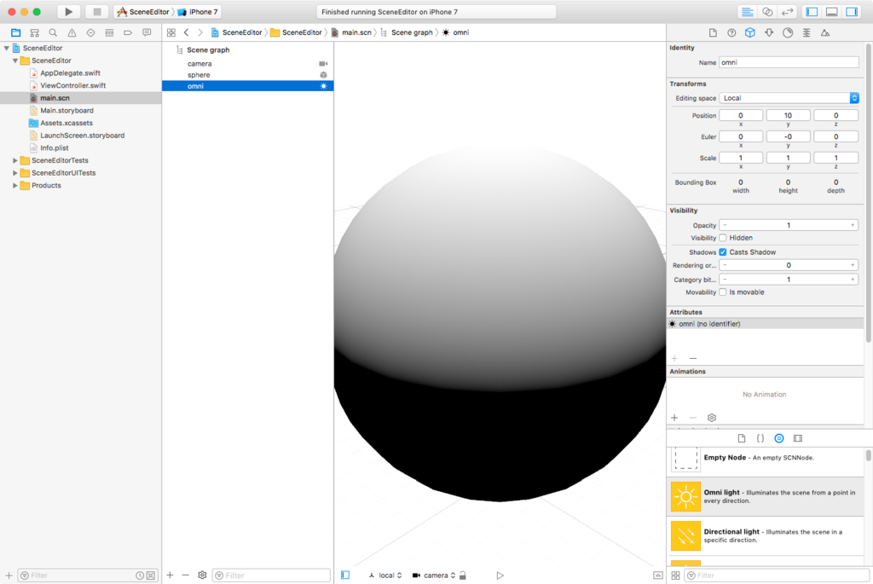The image size is (873, 584).
Task: Show the Code Snippet library
Action: pos(760,438)
